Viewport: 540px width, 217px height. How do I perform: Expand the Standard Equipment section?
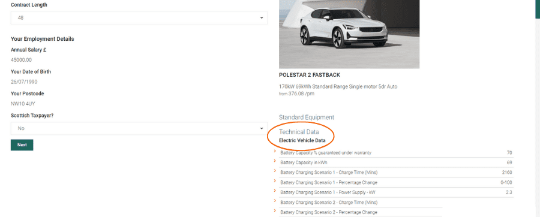coord(307,117)
